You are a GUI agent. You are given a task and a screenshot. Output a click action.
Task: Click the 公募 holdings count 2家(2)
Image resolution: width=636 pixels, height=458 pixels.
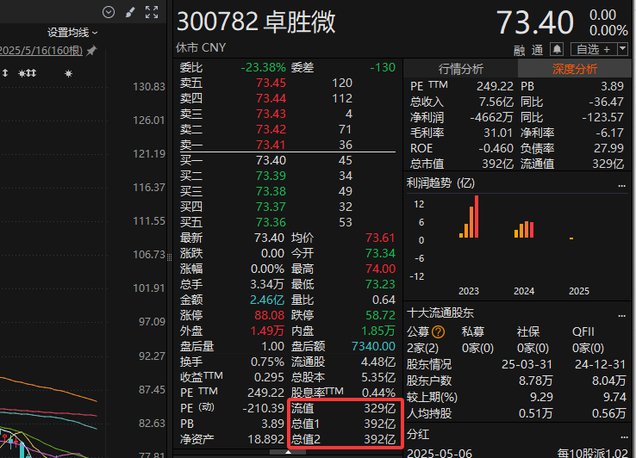pyautogui.click(x=422, y=348)
